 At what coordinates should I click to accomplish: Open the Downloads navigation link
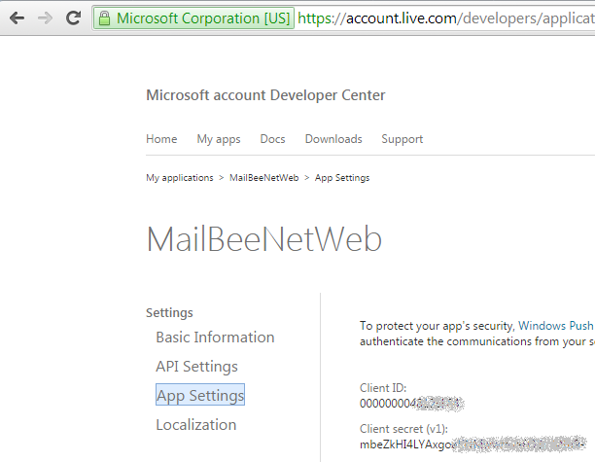(x=333, y=139)
